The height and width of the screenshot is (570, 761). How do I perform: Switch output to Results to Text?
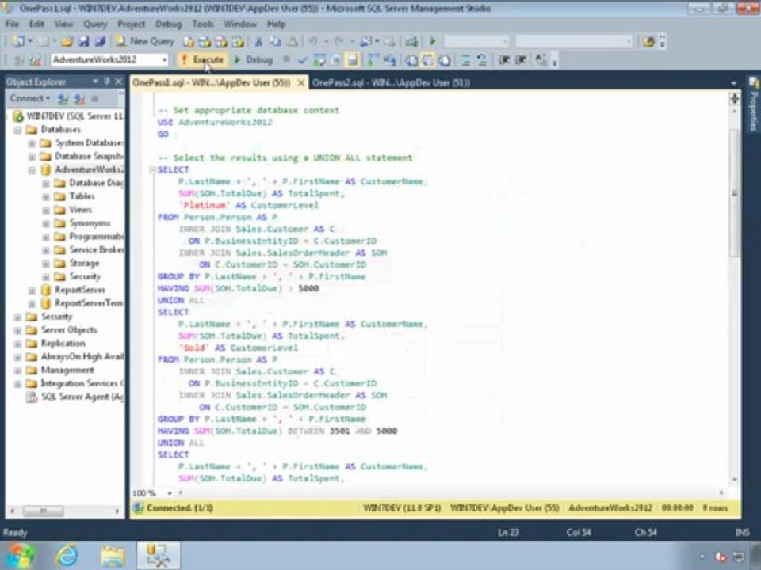(x=411, y=60)
